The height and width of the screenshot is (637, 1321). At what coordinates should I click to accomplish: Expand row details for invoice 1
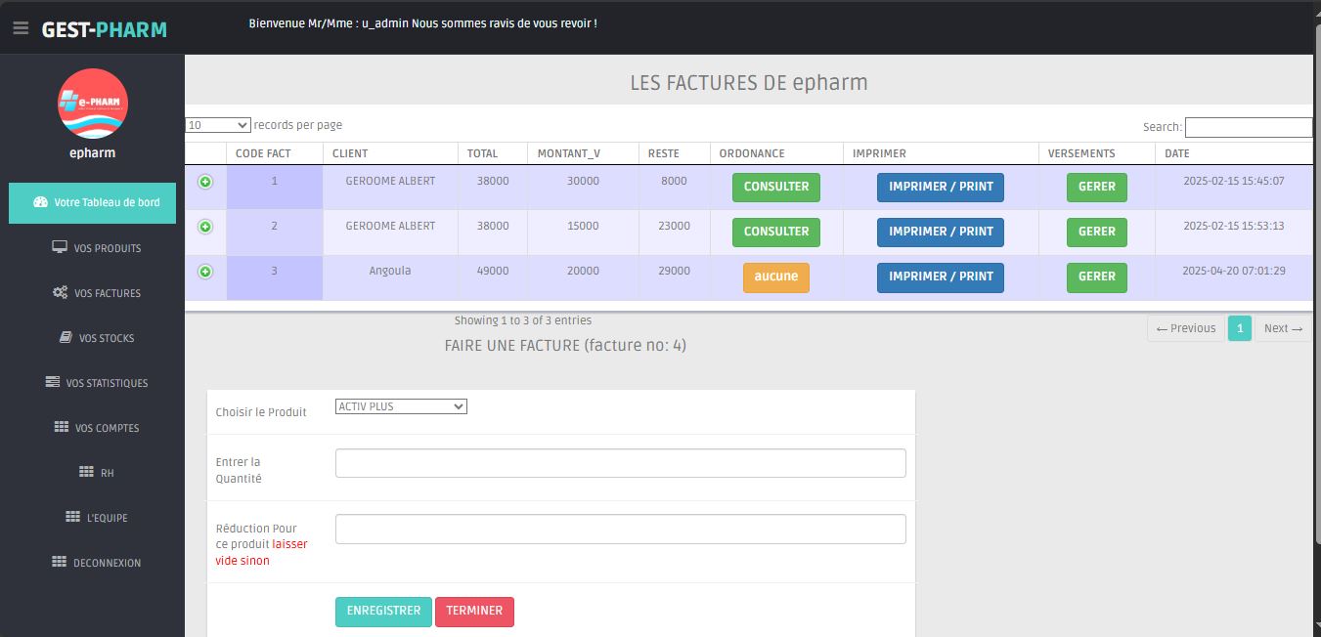click(205, 182)
